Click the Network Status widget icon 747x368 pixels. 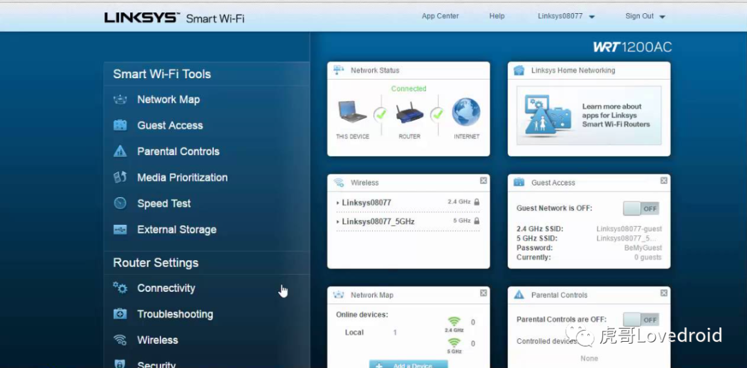(338, 70)
